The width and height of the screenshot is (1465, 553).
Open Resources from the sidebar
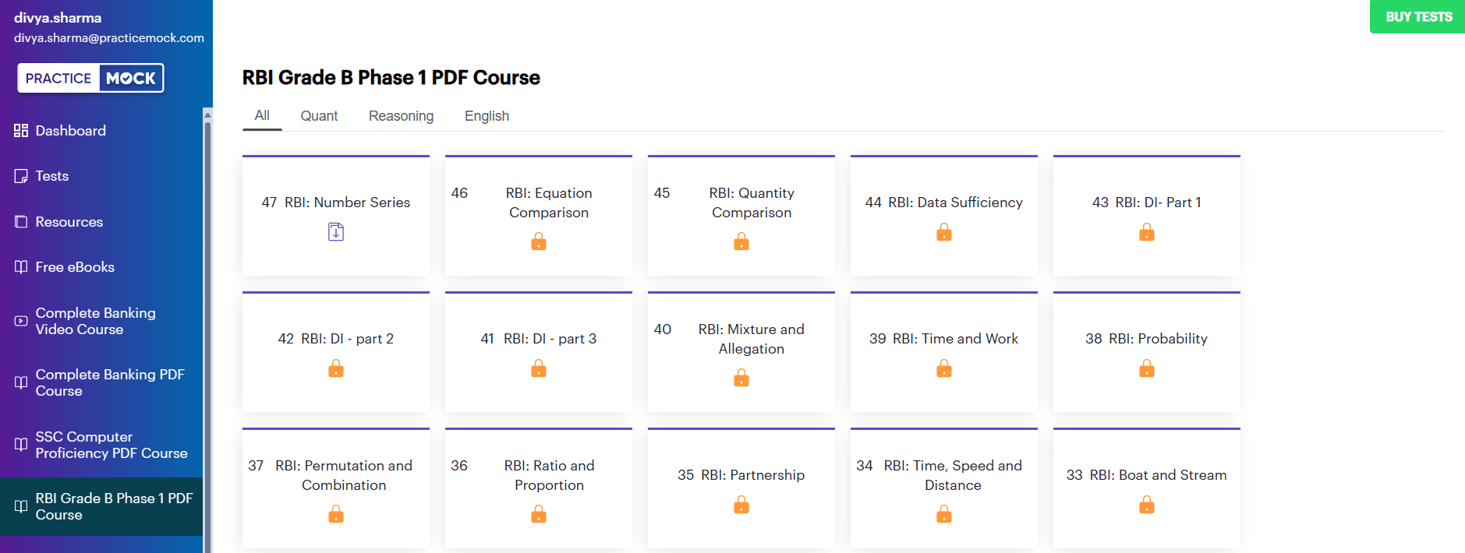69,222
